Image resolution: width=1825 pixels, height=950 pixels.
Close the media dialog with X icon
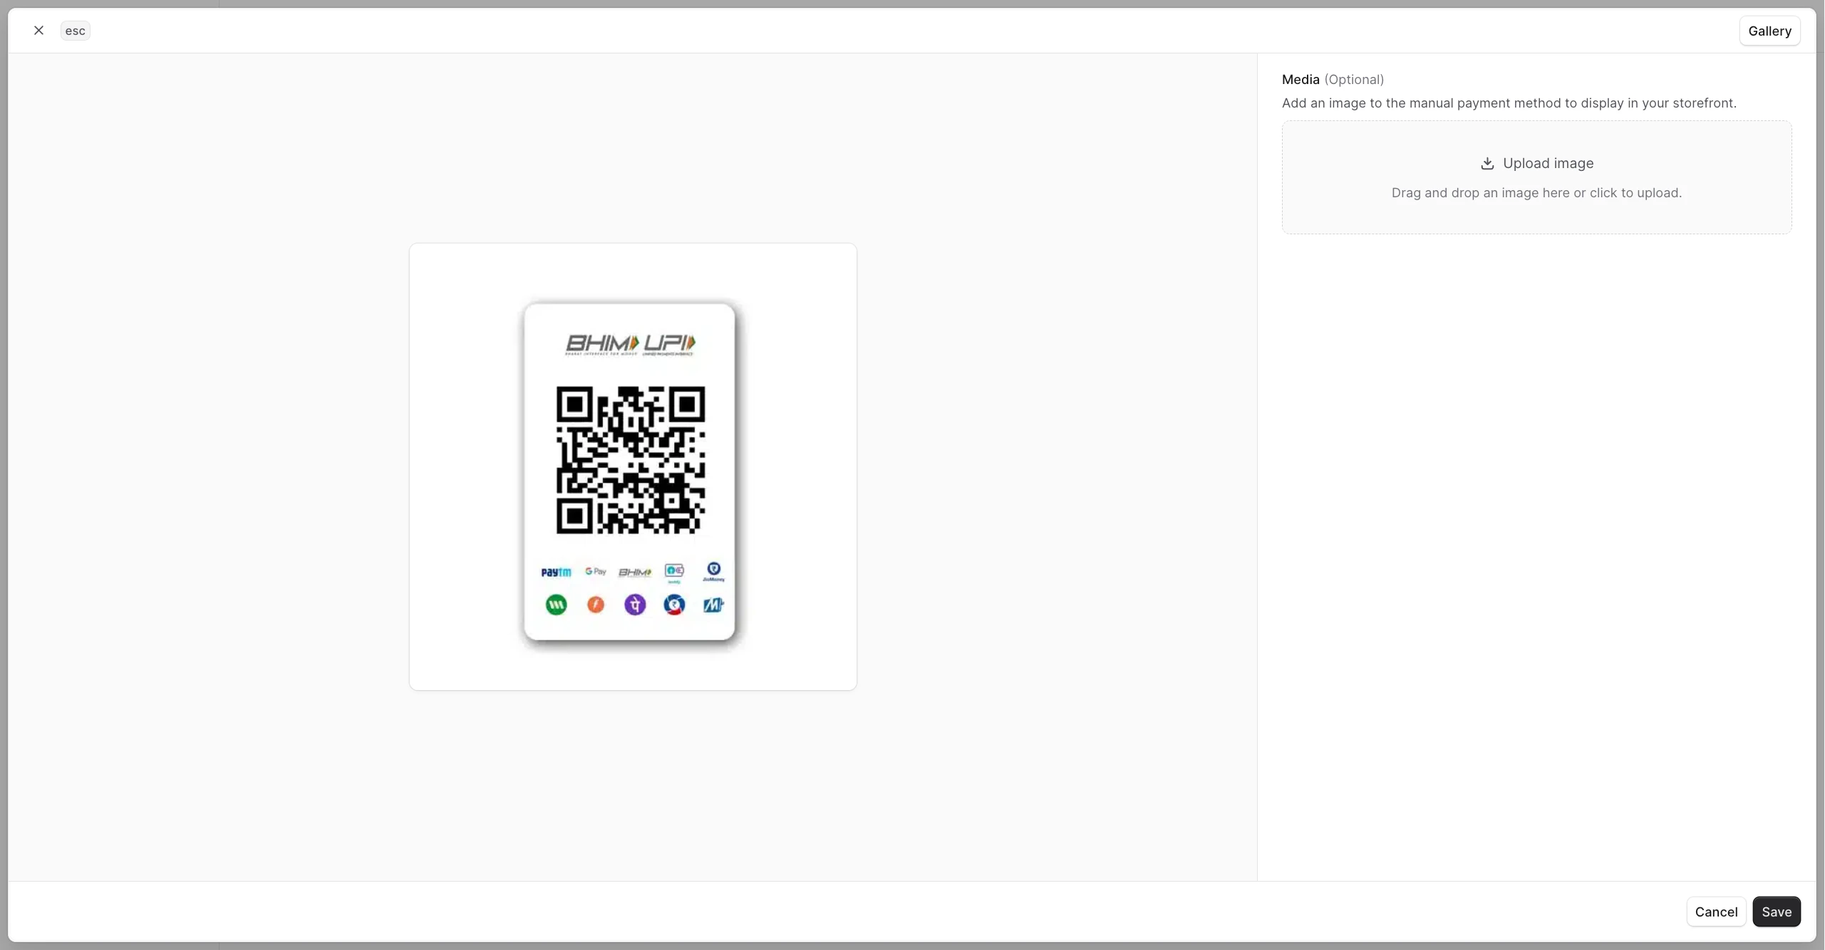(38, 31)
